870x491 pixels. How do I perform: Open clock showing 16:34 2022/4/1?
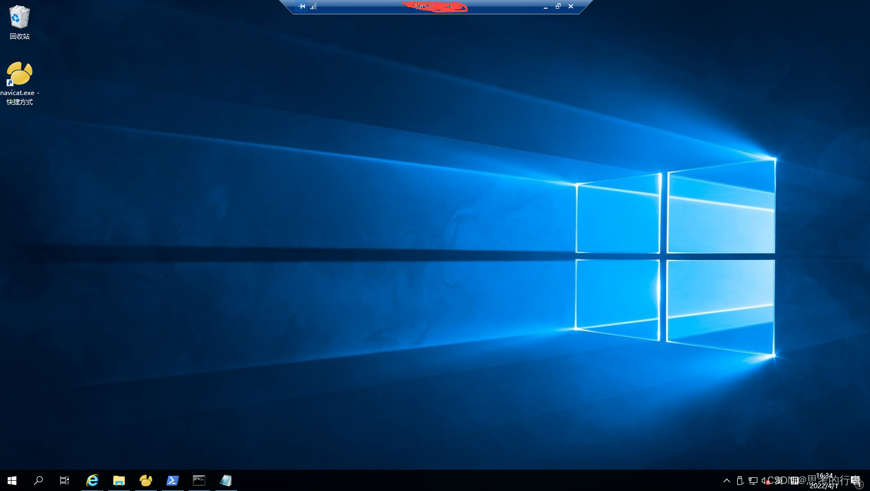824,481
